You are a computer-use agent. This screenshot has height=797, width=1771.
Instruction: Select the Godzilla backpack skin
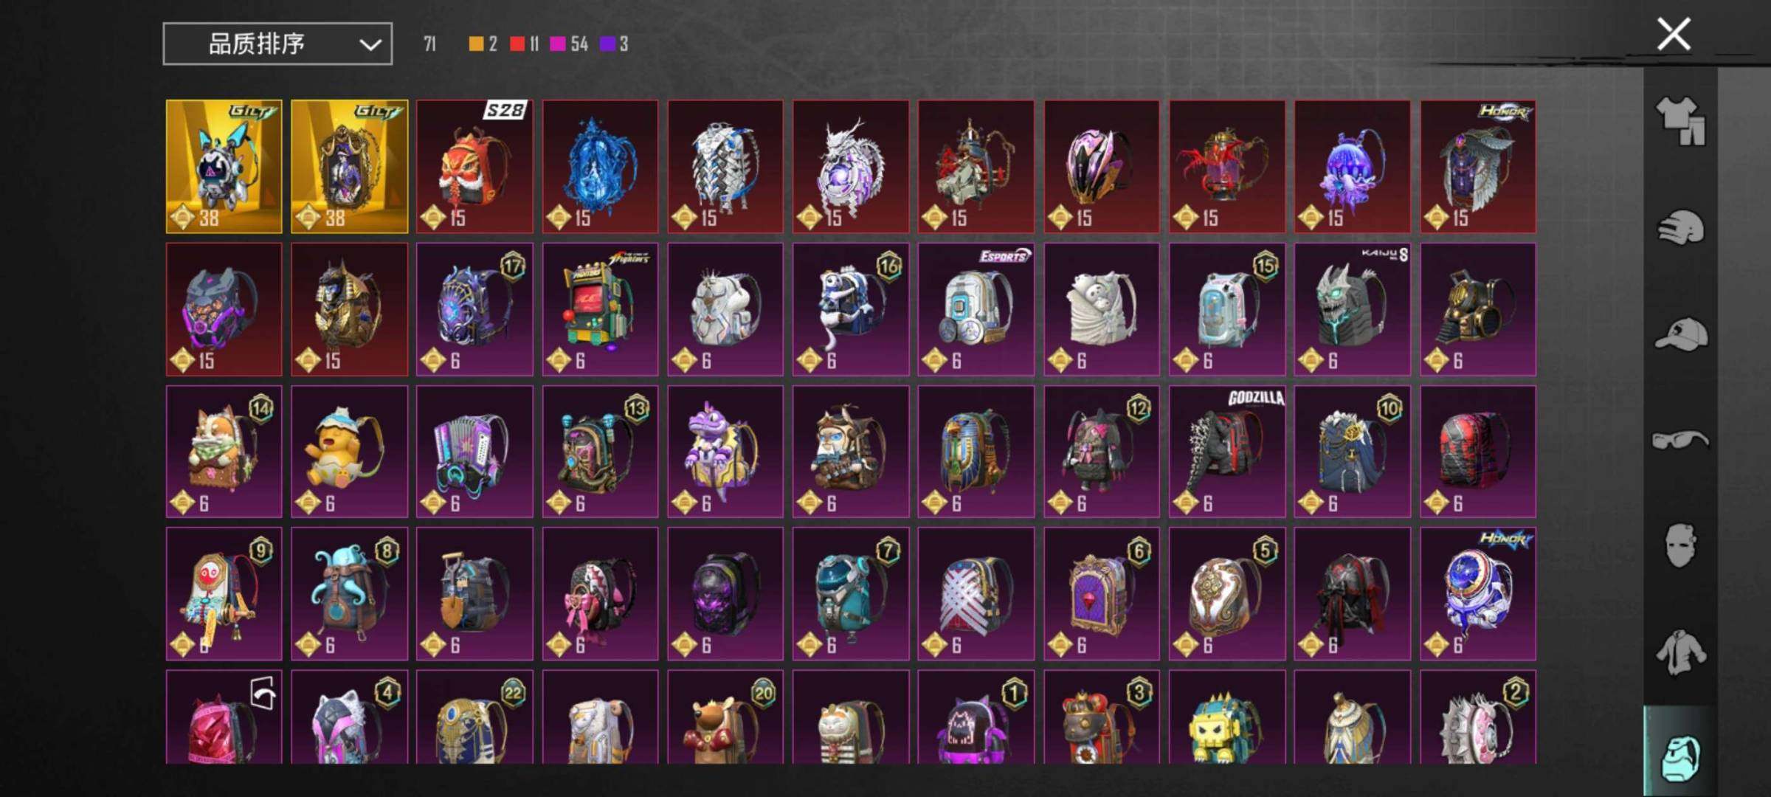pyautogui.click(x=1227, y=452)
